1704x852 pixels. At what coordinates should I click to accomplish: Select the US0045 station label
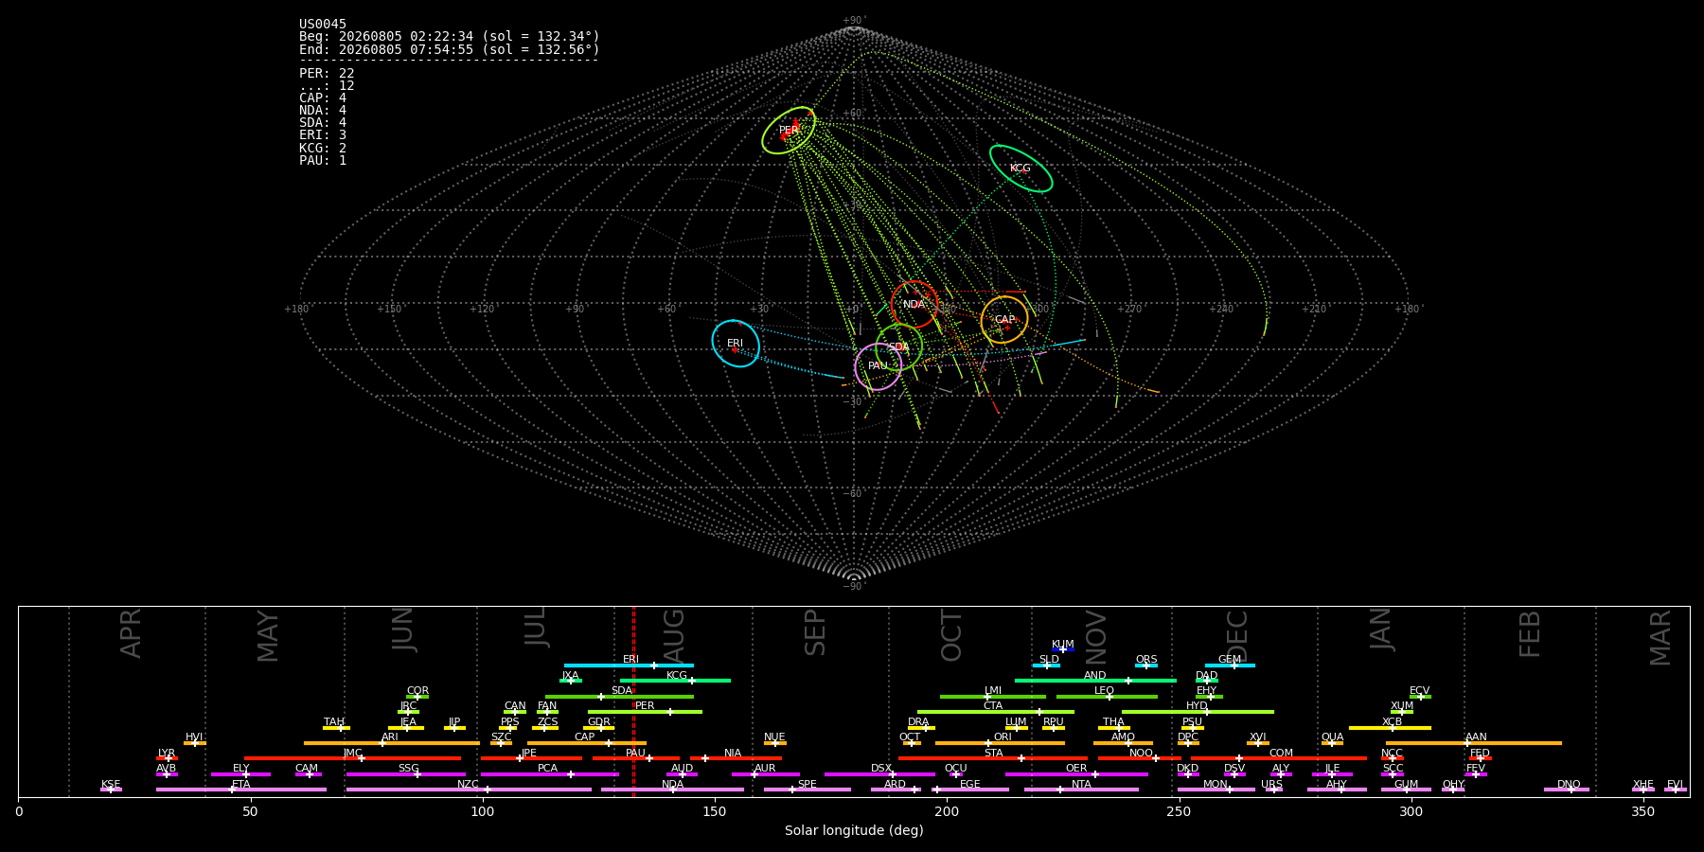point(323,25)
